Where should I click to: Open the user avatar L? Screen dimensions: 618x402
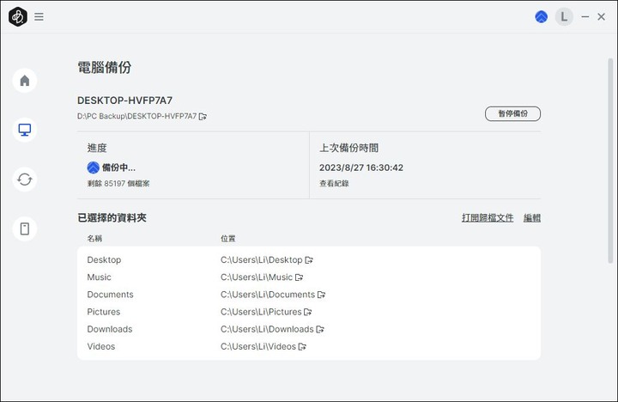point(564,16)
